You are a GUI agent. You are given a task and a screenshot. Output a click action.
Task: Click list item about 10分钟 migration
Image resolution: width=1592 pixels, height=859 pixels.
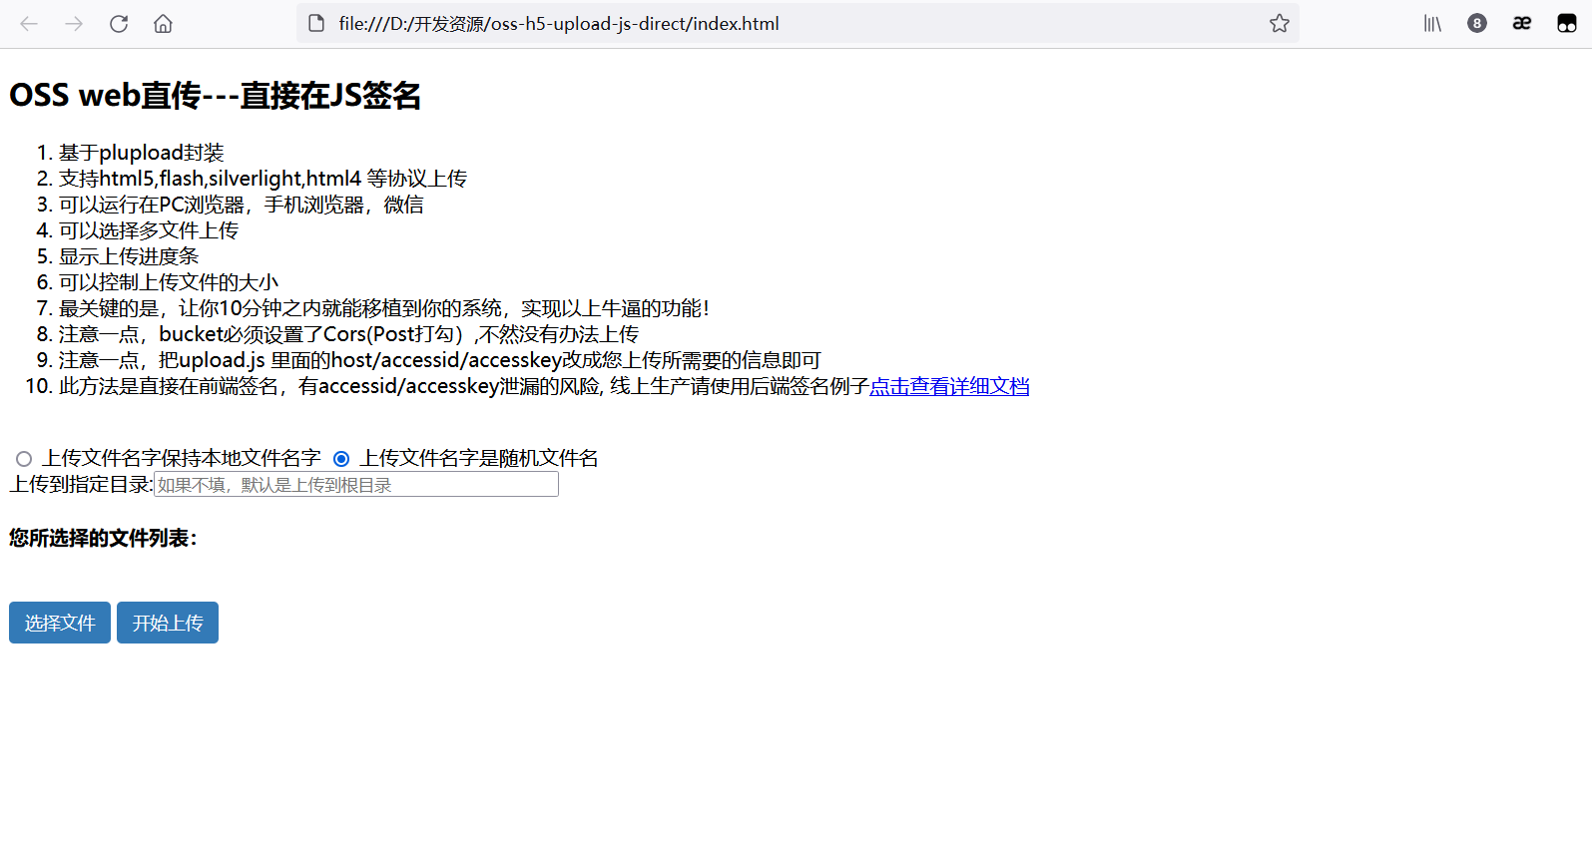(384, 308)
